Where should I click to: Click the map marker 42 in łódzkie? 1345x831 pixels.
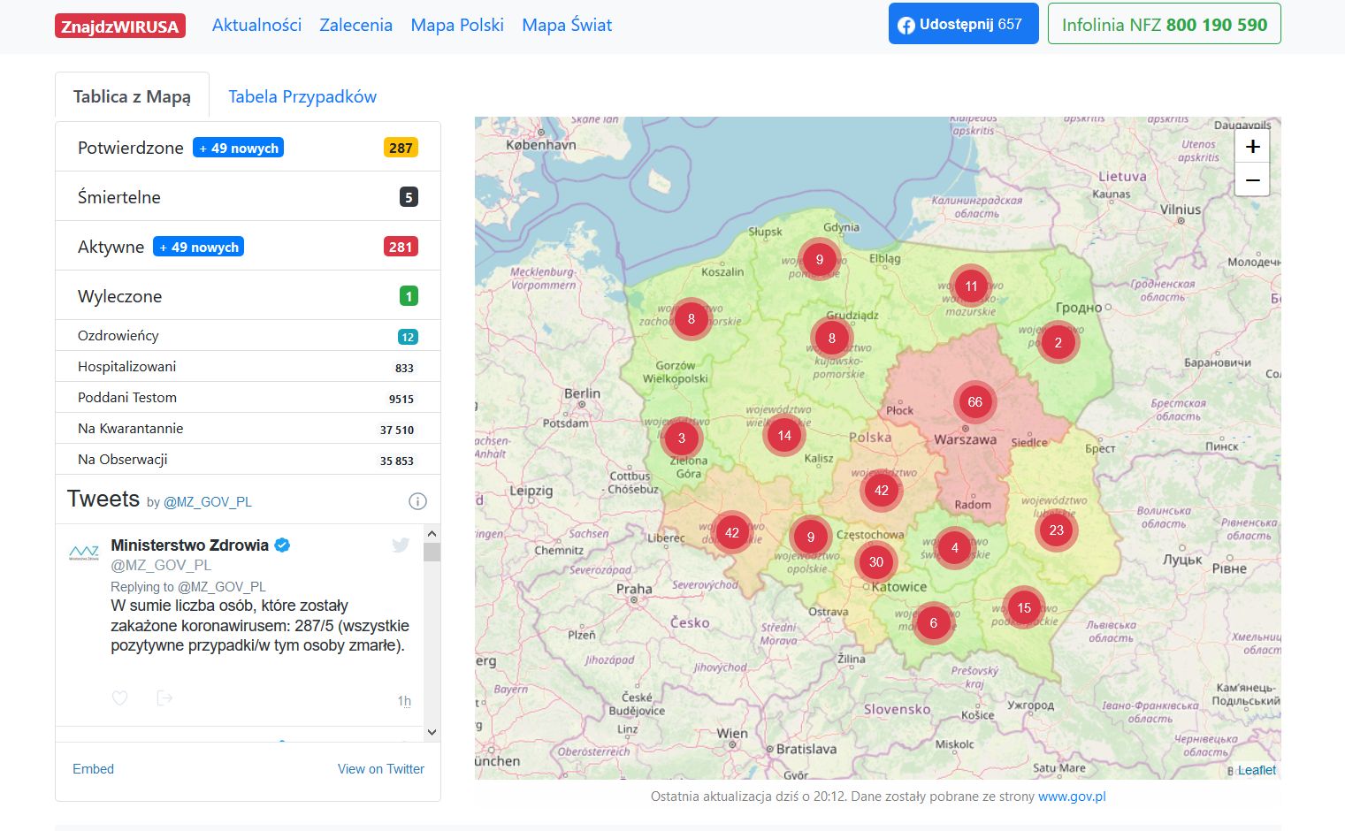pos(881,490)
